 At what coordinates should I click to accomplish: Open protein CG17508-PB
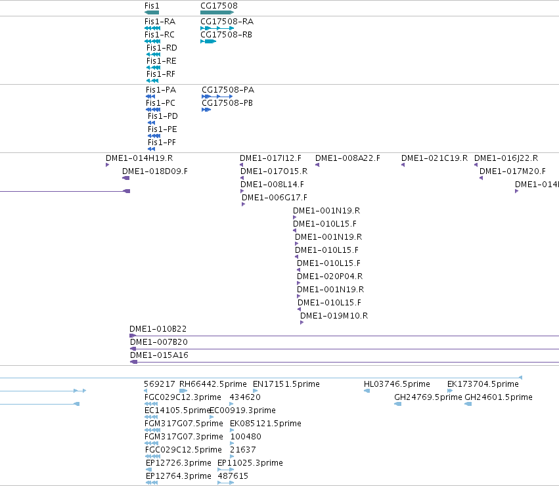point(227,103)
